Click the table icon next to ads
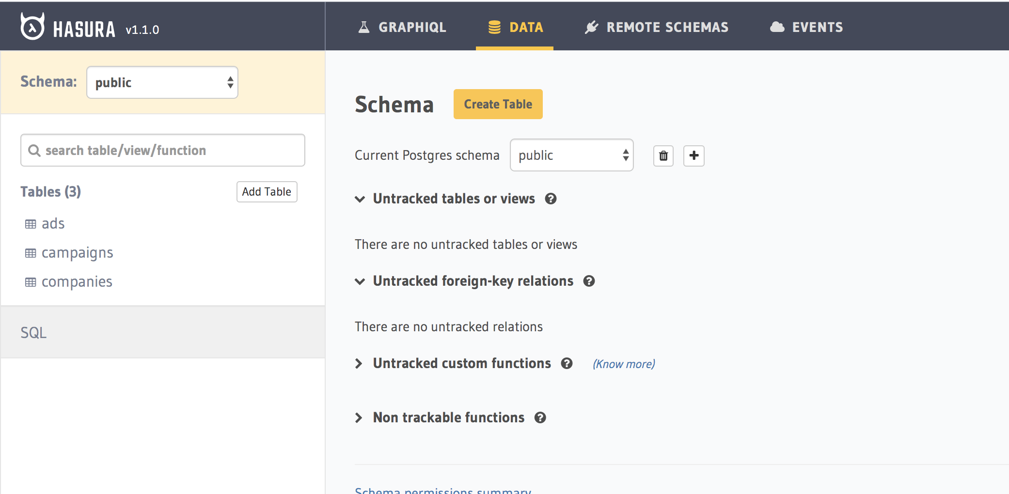 pyautogui.click(x=31, y=224)
